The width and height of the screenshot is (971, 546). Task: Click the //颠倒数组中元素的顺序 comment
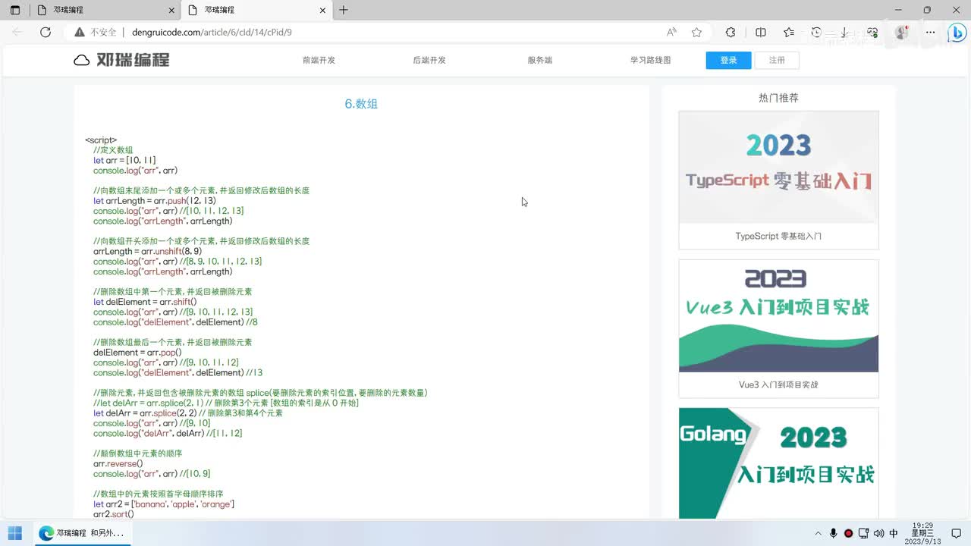(x=137, y=453)
